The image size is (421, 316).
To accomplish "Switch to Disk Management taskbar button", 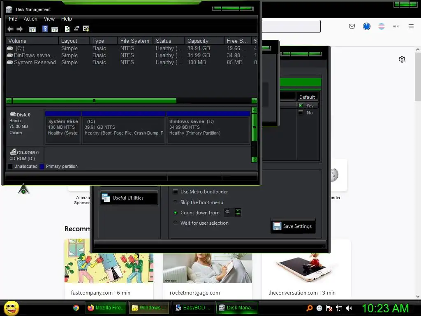I will (x=237, y=308).
